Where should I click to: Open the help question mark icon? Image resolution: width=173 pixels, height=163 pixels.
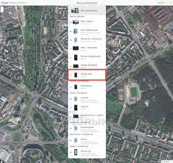171,3
